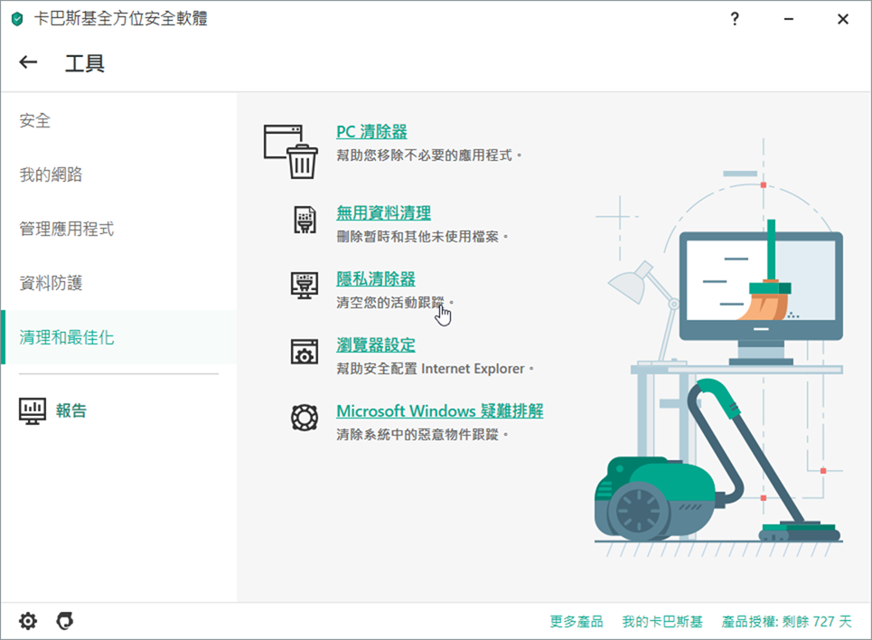
Task: Click the Kaspersky shield logo in title bar
Action: click(16, 19)
